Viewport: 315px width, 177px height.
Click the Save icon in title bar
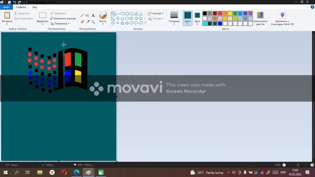coord(9,2)
